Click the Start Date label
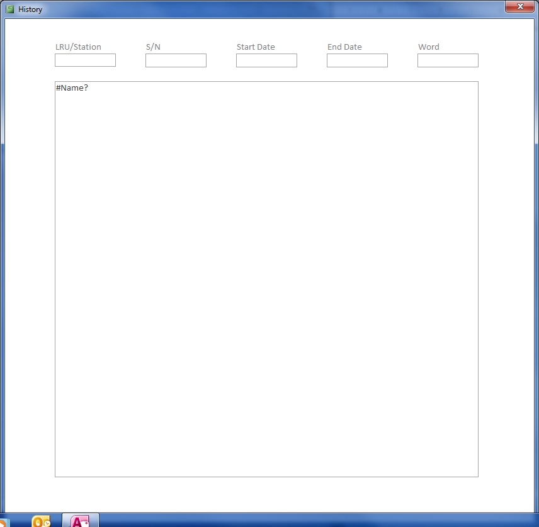This screenshot has width=539, height=527. 256,47
